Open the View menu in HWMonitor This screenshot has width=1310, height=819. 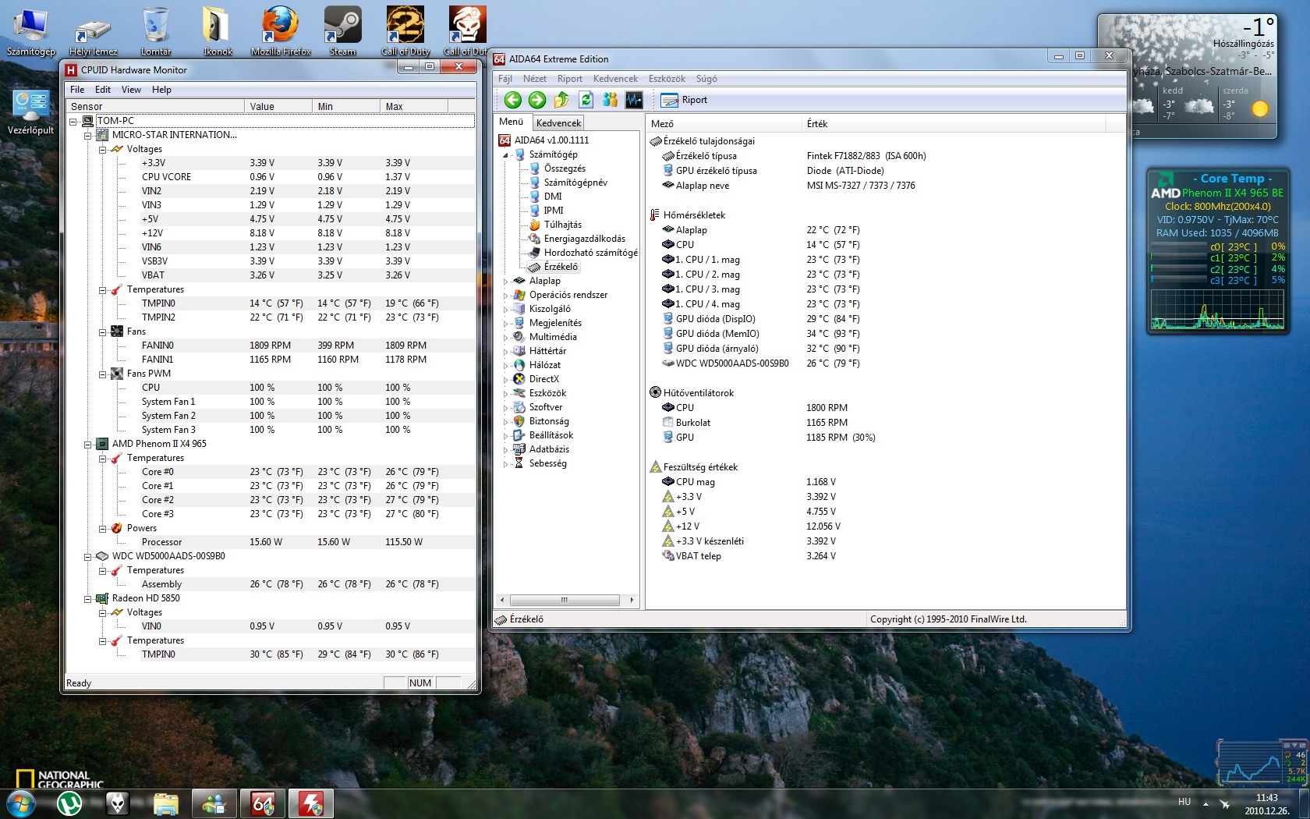click(131, 90)
